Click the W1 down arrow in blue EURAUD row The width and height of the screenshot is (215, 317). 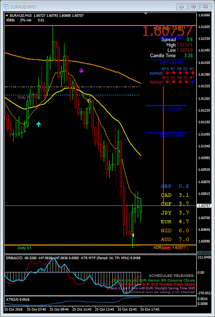(x=193, y=73)
